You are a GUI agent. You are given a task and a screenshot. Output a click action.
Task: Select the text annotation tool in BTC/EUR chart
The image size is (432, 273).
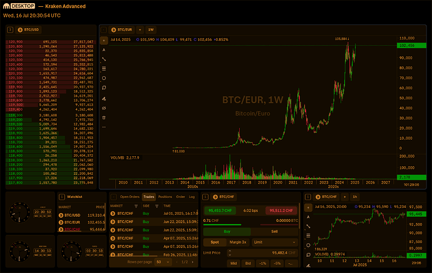point(104,50)
